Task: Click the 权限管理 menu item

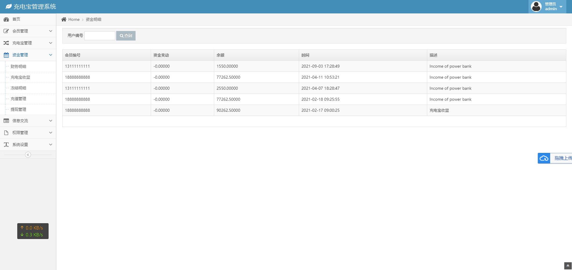Action: 28,133
